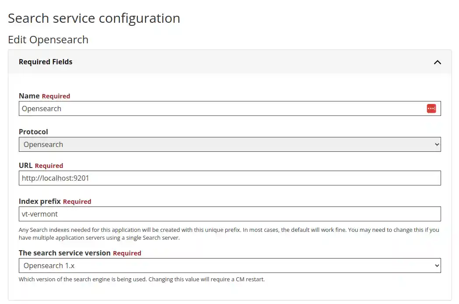Open the search service version dropdown
This screenshot has width=459, height=304.
(219, 266)
